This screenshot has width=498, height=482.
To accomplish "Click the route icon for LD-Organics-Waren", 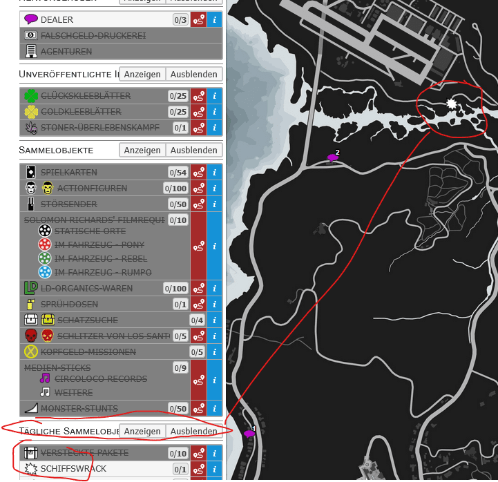I will coord(198,289).
